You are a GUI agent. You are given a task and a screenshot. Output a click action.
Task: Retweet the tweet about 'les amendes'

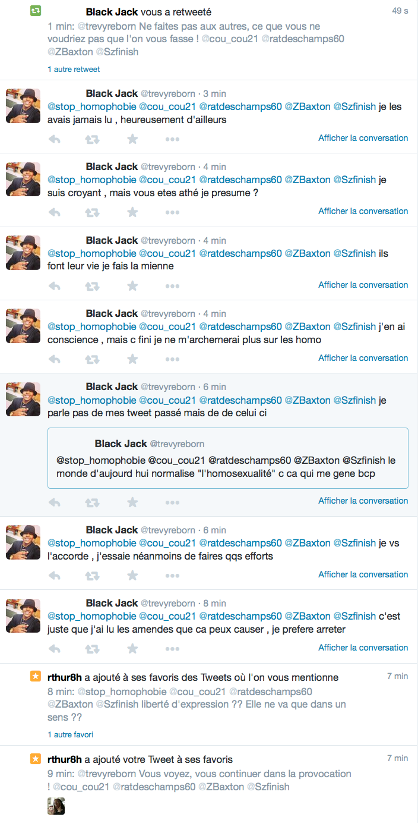click(x=92, y=649)
